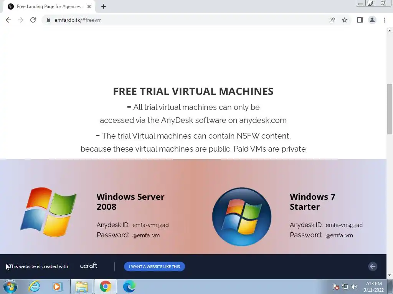393x294 pixels.
Task: Click Windows Server 2008 heading
Action: (130, 202)
